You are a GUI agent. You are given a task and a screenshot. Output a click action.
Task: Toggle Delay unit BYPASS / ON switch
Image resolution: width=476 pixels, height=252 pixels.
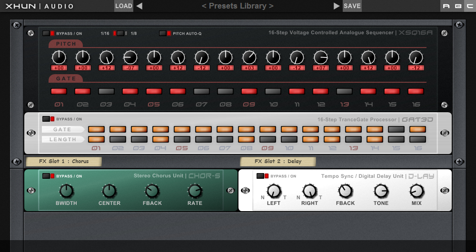tap(263, 176)
